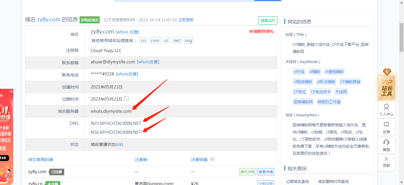Open 过期域名查询 related query
The image size is (404, 185).
point(298,181)
